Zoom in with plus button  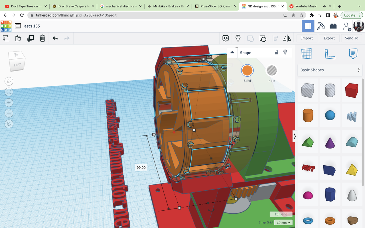tap(9, 103)
